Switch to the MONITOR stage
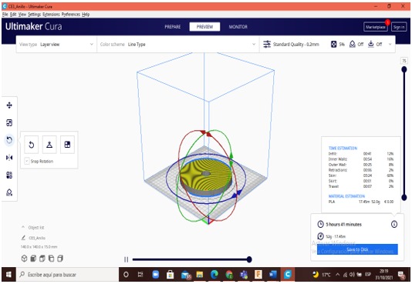Image resolution: width=412 pixels, height=284 pixels. (x=238, y=27)
